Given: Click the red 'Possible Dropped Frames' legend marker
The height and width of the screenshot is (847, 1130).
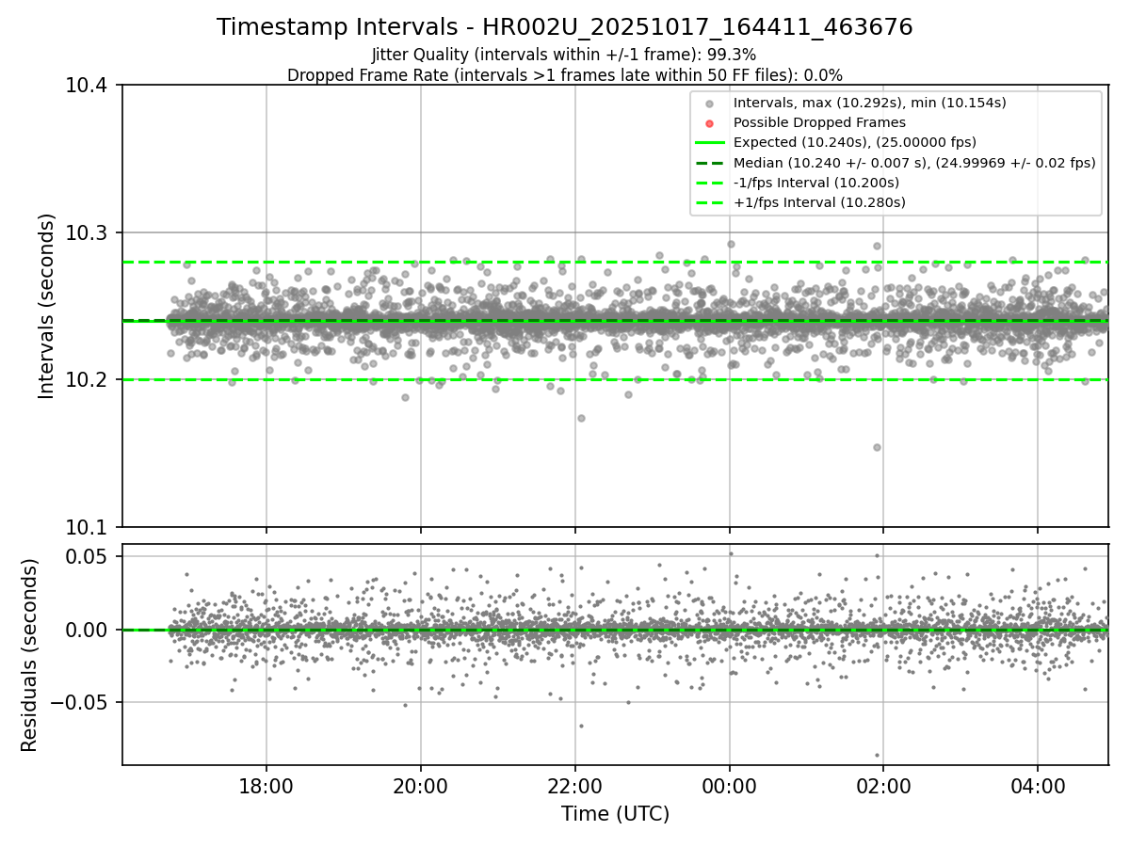Looking at the screenshot, I should 709,123.
